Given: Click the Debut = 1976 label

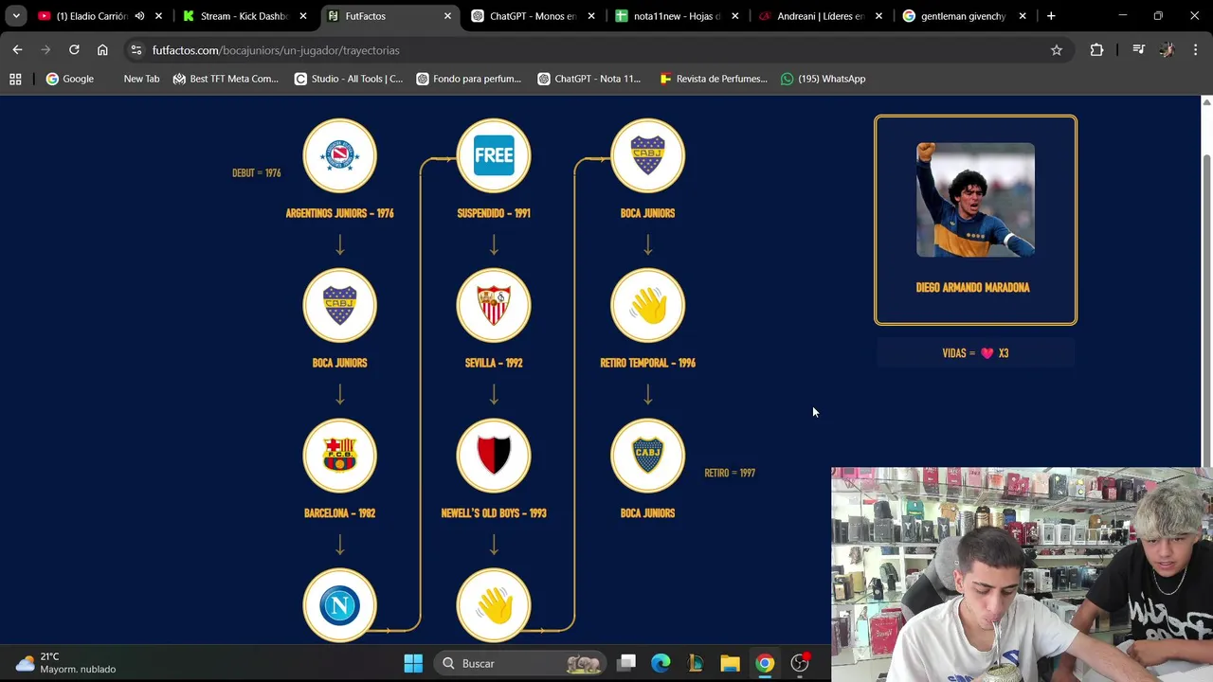Looking at the screenshot, I should click(256, 172).
